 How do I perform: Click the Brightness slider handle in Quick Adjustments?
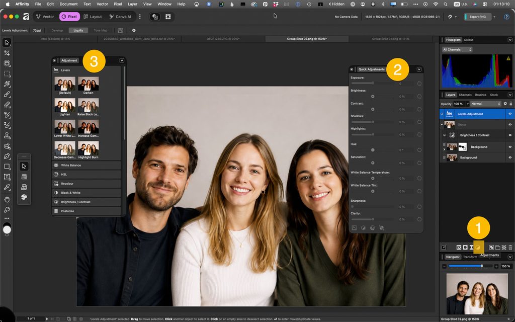[373, 97]
